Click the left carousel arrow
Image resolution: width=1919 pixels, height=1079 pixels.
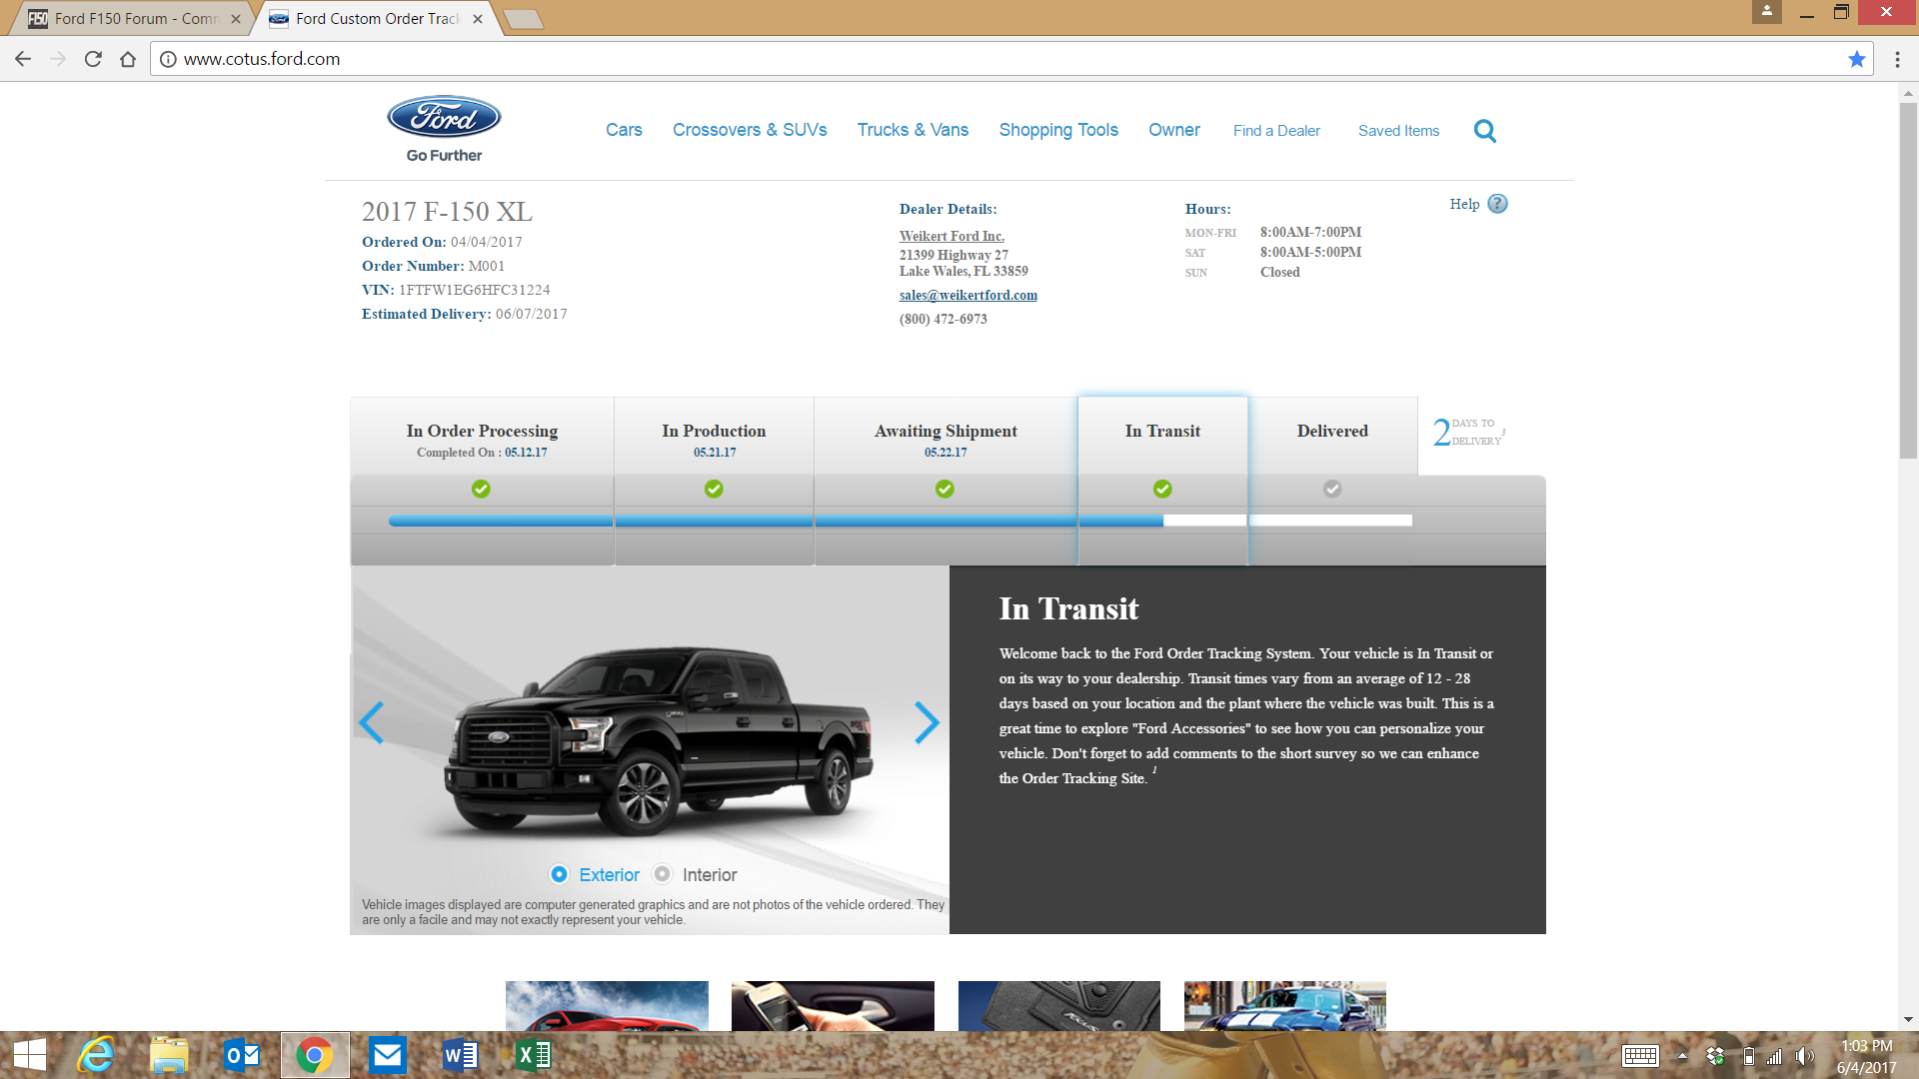click(x=372, y=722)
